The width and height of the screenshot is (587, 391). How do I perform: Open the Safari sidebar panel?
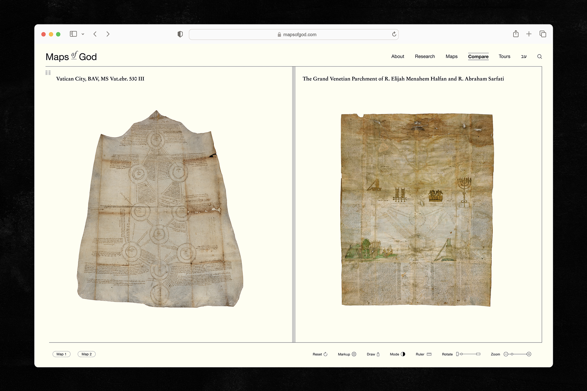[73, 34]
